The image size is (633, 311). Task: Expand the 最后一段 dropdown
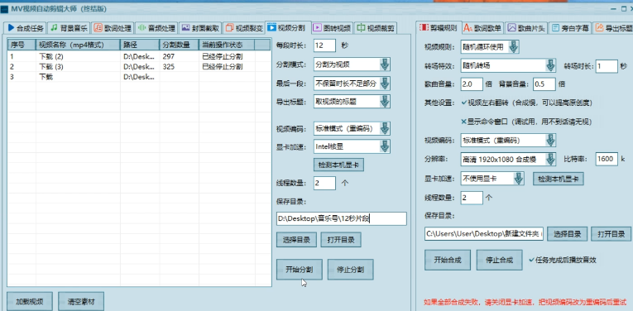click(x=385, y=83)
